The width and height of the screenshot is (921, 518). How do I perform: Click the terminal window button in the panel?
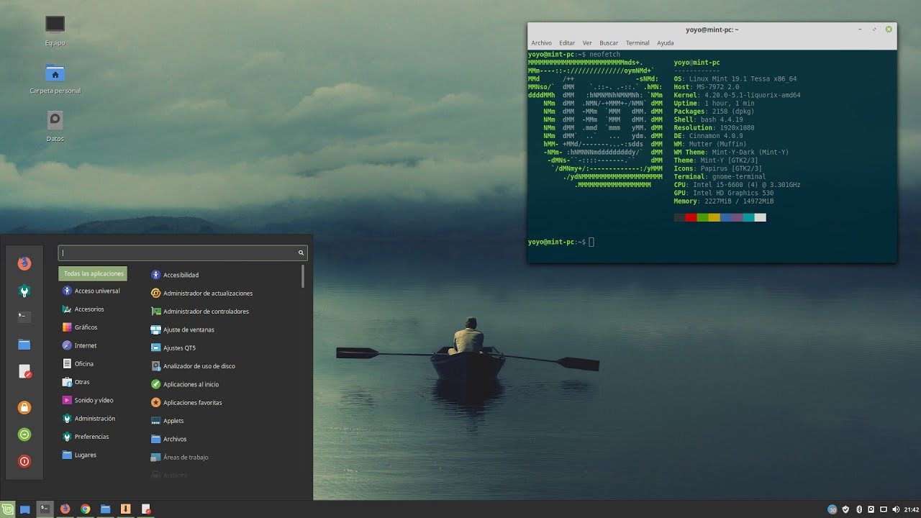[45, 509]
